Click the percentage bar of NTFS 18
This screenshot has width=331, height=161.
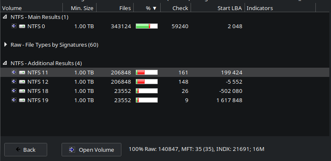coord(147,91)
